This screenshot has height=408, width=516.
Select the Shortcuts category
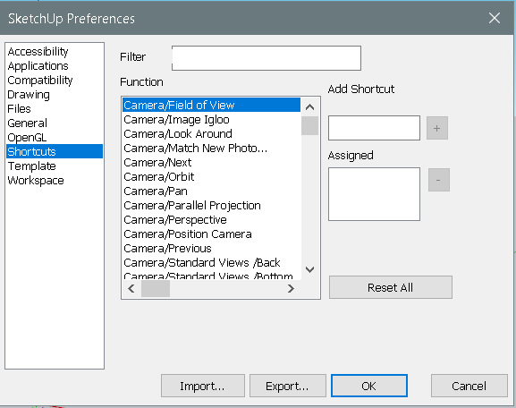pos(55,151)
